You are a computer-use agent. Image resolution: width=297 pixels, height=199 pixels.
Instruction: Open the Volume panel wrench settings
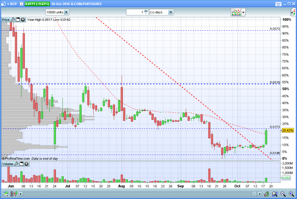point(16,164)
